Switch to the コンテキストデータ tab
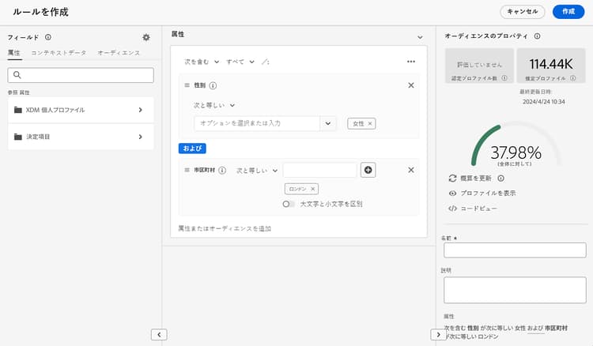The image size is (593, 346). point(59,53)
